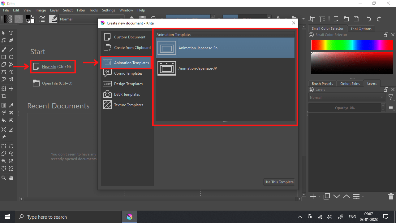Show hidden system tray icons
Screen dimensions: 396x223
299,217
